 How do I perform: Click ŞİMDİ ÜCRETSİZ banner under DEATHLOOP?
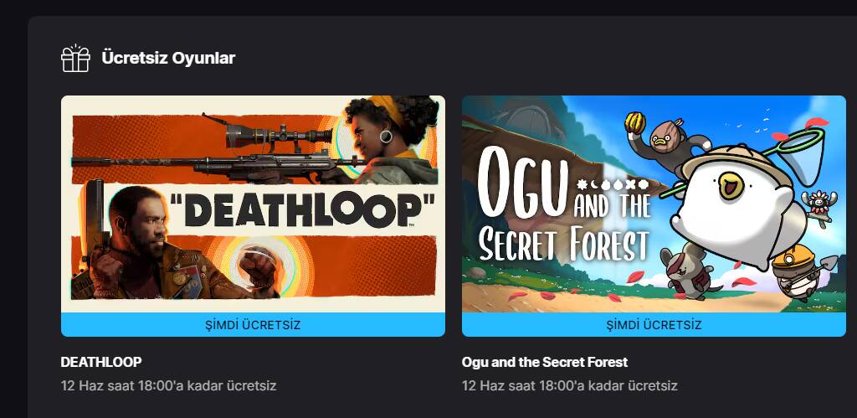253,324
